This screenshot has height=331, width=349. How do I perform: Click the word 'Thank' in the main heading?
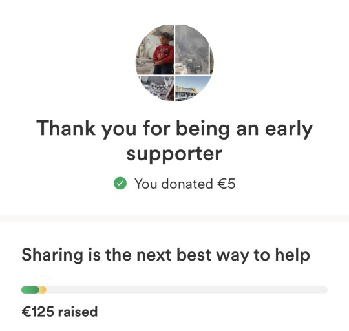66,127
